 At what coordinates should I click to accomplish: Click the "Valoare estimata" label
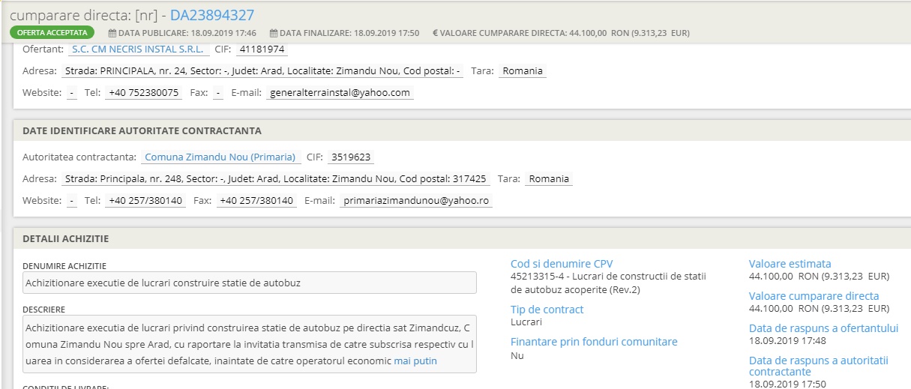[x=790, y=263]
